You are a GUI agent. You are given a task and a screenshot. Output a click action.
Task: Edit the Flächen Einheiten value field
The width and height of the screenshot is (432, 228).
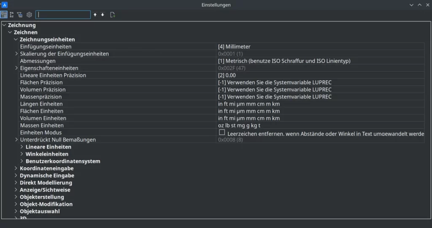(320, 111)
